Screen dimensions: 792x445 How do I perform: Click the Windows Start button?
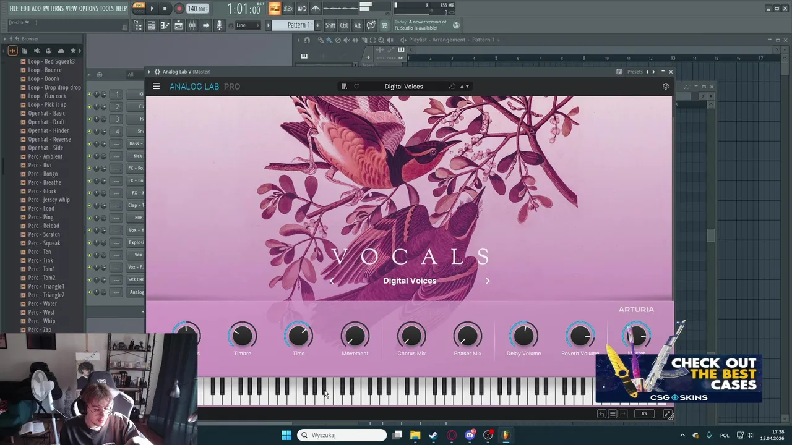pyautogui.click(x=286, y=435)
